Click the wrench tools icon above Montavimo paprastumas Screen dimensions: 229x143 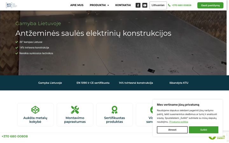(x=75, y=110)
